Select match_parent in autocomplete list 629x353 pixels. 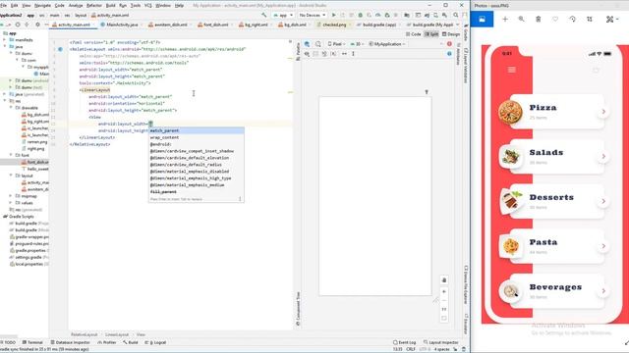(197, 130)
